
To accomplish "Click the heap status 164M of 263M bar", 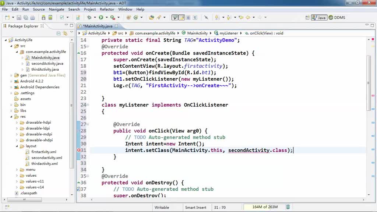I will pos(265,207).
